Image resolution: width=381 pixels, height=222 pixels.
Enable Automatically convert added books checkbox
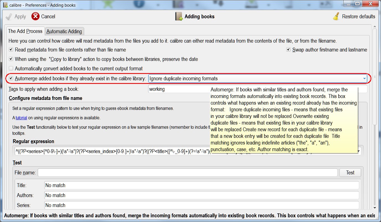click(11, 68)
